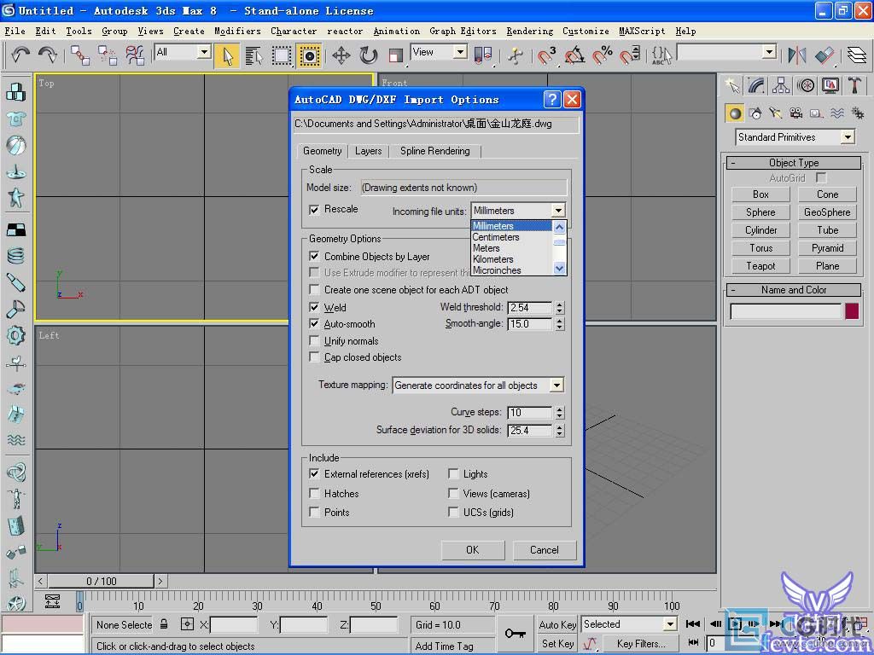Click Cancel in the import dialog
The height and width of the screenshot is (655, 874).
(x=544, y=550)
